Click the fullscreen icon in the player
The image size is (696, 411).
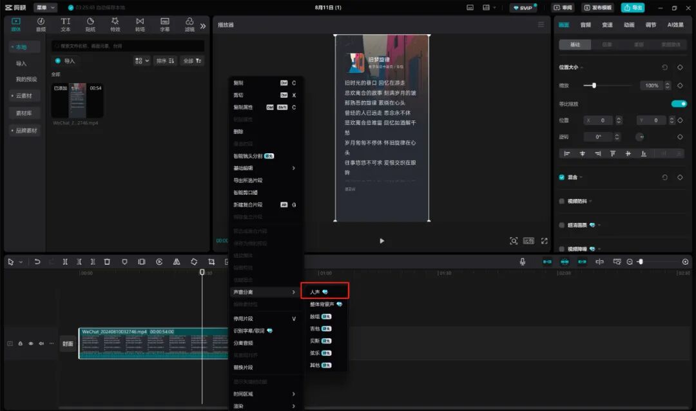click(544, 241)
